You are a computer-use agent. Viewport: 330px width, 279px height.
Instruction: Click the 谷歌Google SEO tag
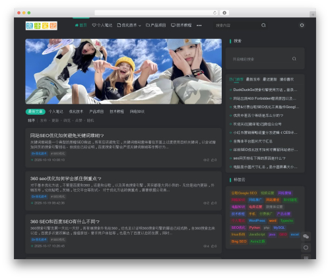244,193
